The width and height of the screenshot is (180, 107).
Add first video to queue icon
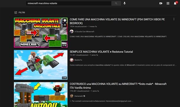(x=65, y=25)
